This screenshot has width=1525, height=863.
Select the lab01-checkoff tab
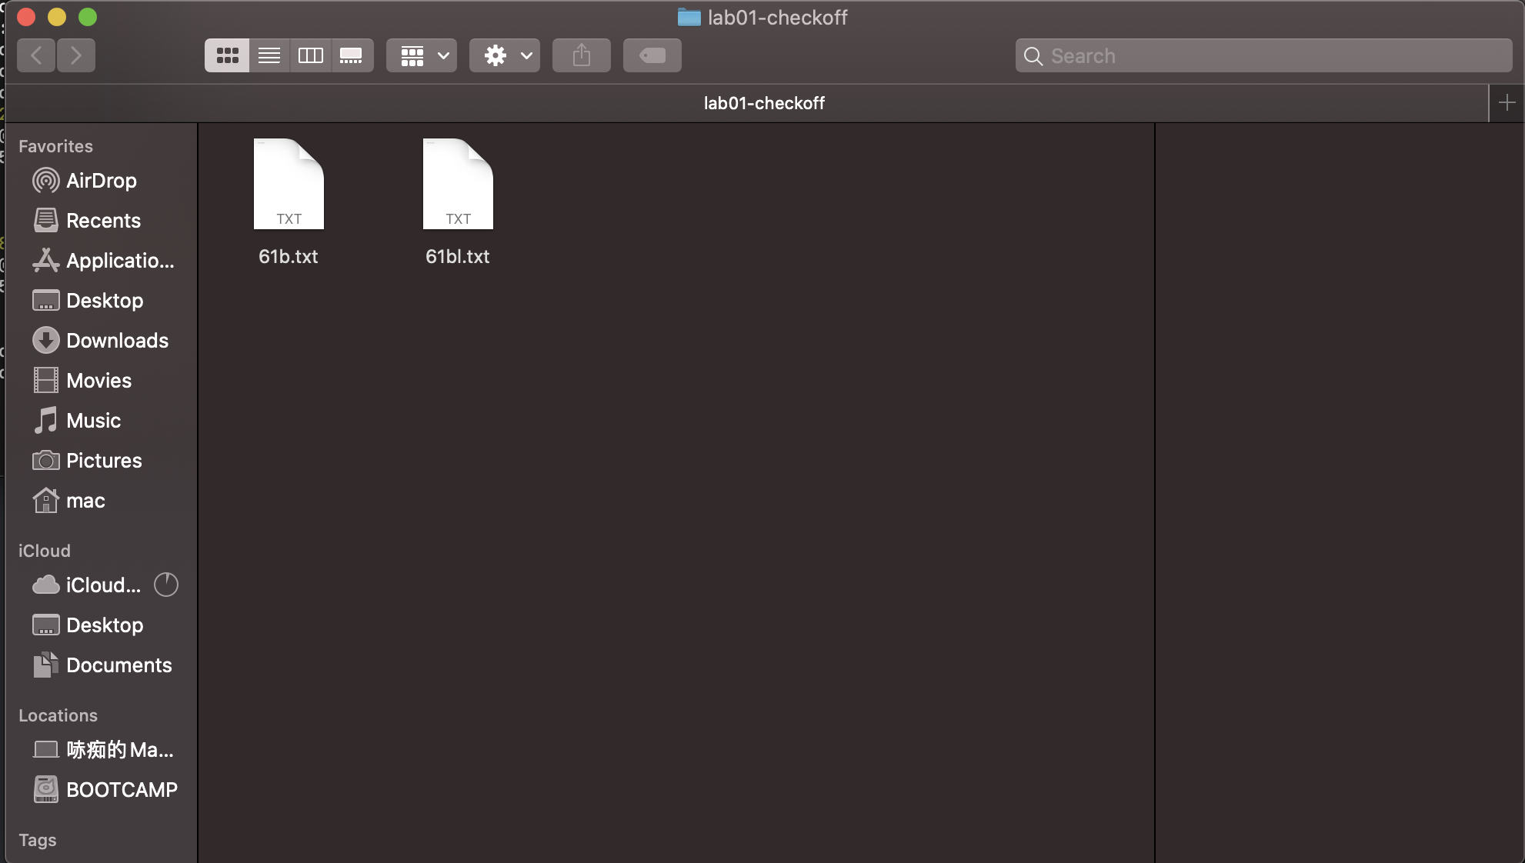click(x=763, y=103)
